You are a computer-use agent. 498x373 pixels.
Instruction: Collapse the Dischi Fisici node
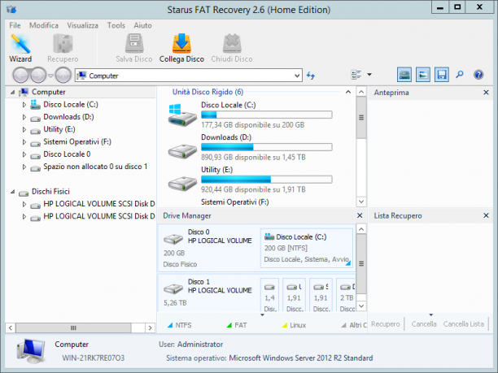click(x=12, y=192)
